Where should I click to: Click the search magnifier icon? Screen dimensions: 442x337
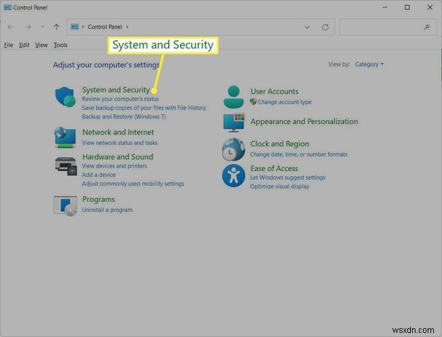click(427, 27)
